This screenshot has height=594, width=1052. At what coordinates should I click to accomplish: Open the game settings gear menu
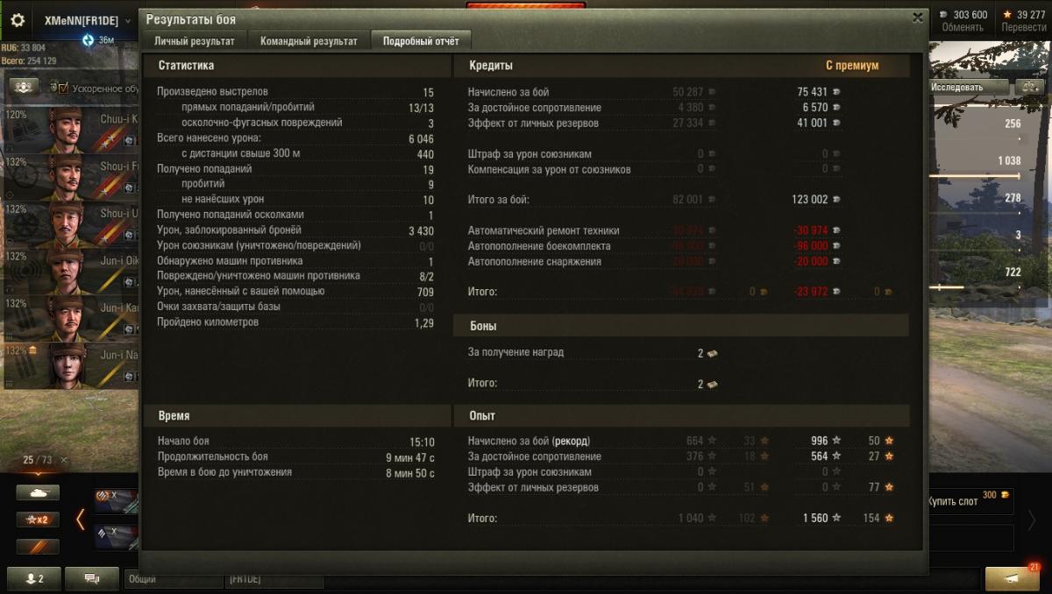[18, 19]
